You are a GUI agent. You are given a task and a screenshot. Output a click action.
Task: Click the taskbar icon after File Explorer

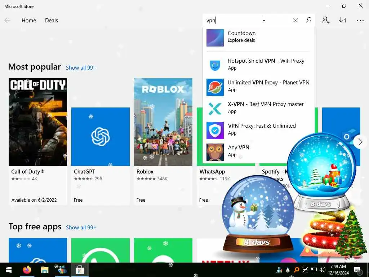[x=62, y=270]
